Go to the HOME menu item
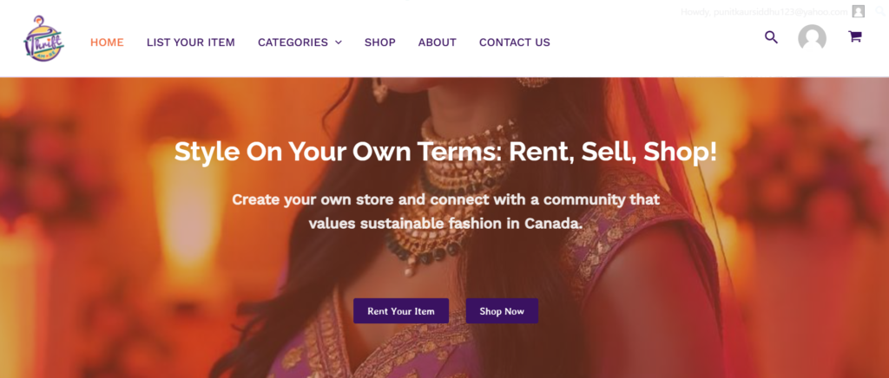 tap(107, 42)
